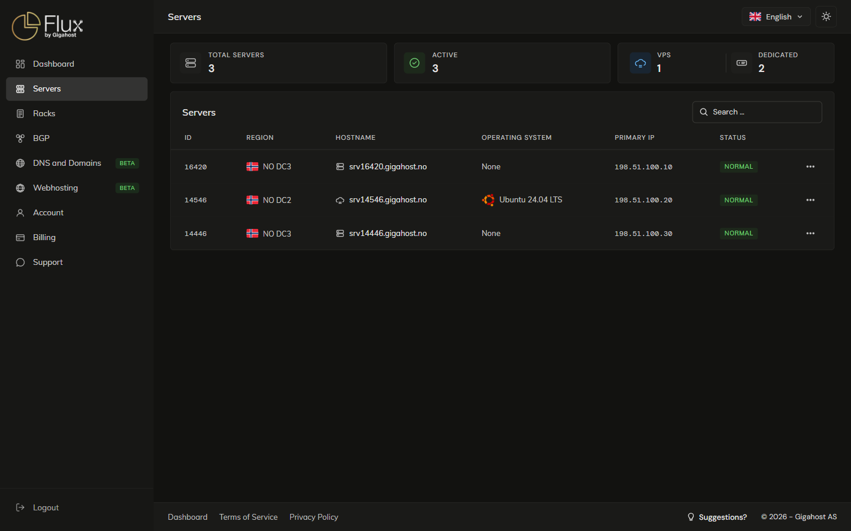The image size is (851, 531).
Task: Open actions menu for server 14546
Action: (810, 200)
